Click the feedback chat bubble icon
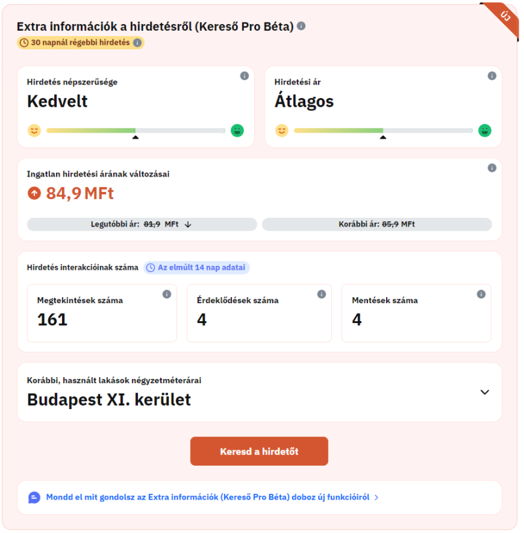This screenshot has width=524, height=533. [34, 497]
